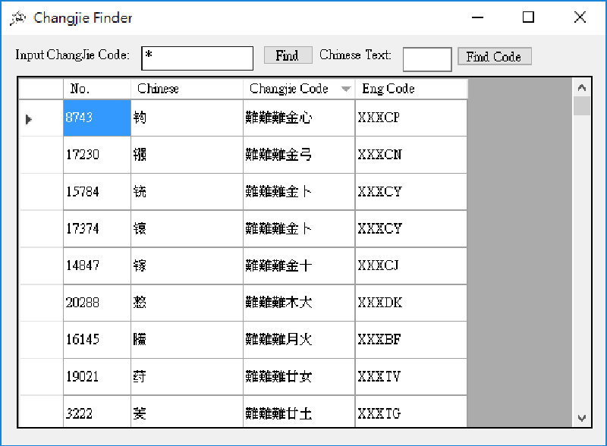The width and height of the screenshot is (607, 446).
Task: Select the cell numbered 19021
Action: pos(96,377)
